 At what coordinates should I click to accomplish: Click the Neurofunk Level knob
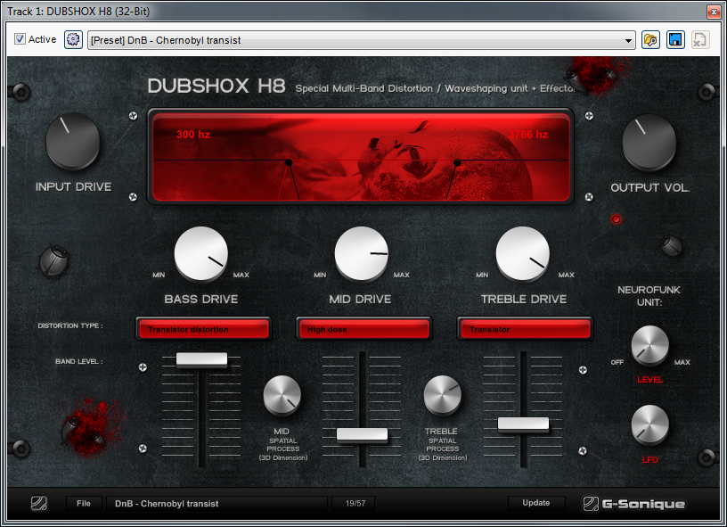tap(649, 345)
